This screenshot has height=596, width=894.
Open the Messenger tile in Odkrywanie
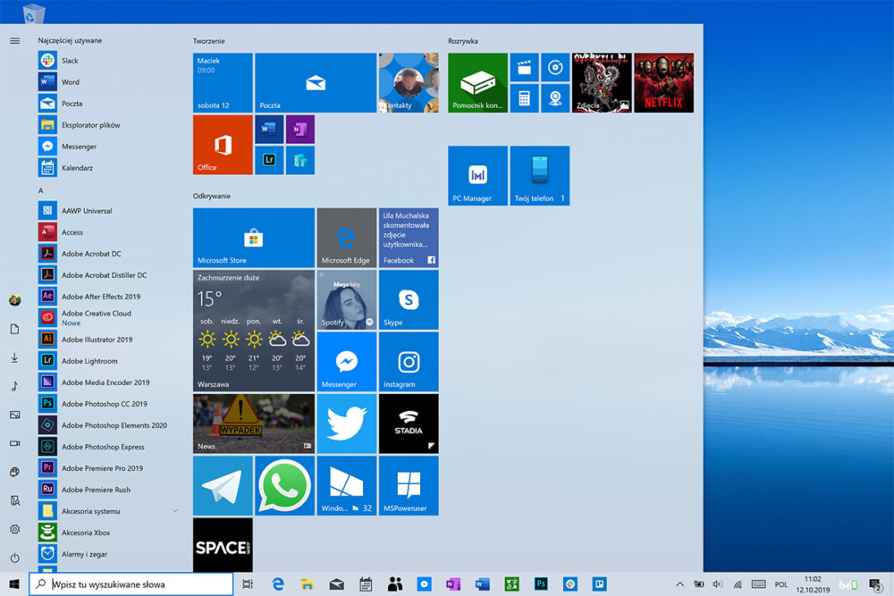click(347, 362)
